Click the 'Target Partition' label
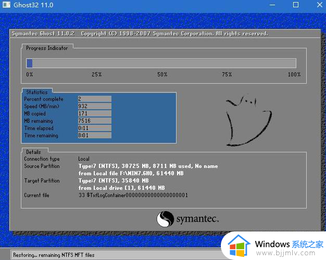Screen dimensions: 326x260 [x=42, y=180]
